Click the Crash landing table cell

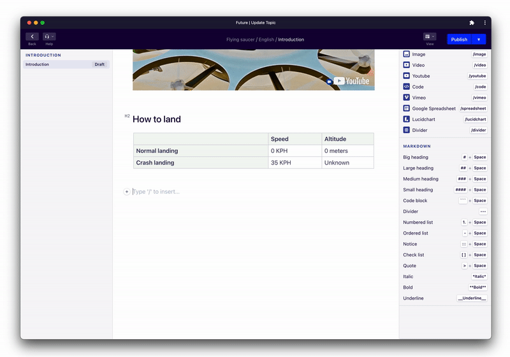click(x=201, y=163)
